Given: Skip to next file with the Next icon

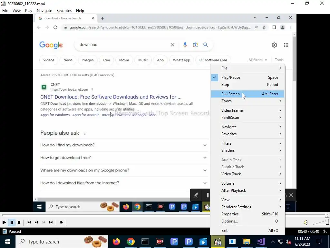Looking at the screenshot, I should tap(51, 222).
